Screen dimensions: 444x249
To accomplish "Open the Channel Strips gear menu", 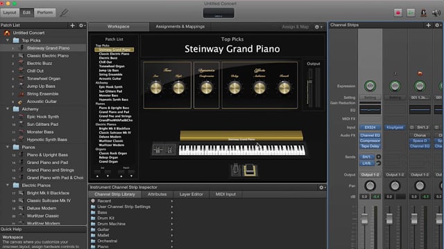I will coord(438,25).
